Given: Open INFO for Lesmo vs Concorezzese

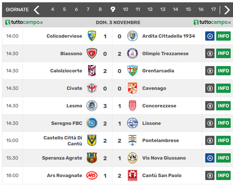Looking at the screenshot, I should coord(223,106).
